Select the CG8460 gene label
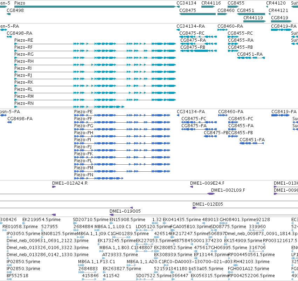Screen dimensions: 298x281 (226, 10)
